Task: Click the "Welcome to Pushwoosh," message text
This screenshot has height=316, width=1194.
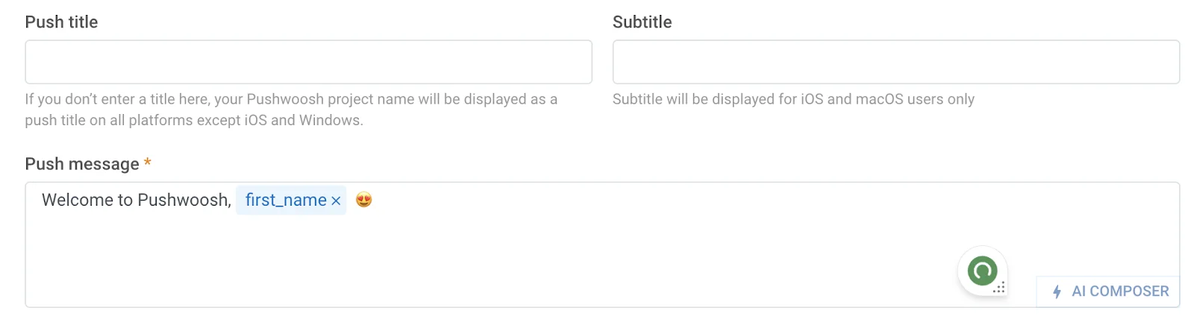Action: (136, 200)
